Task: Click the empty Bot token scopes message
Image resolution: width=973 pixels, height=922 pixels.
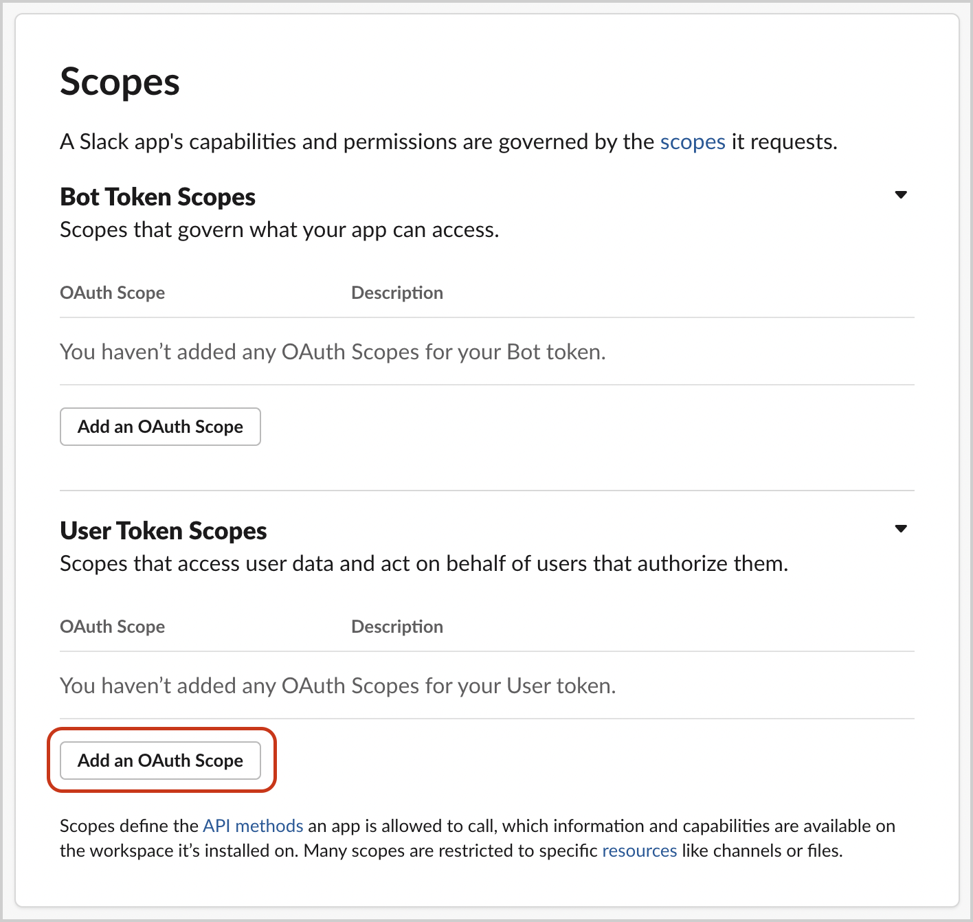Action: tap(333, 352)
